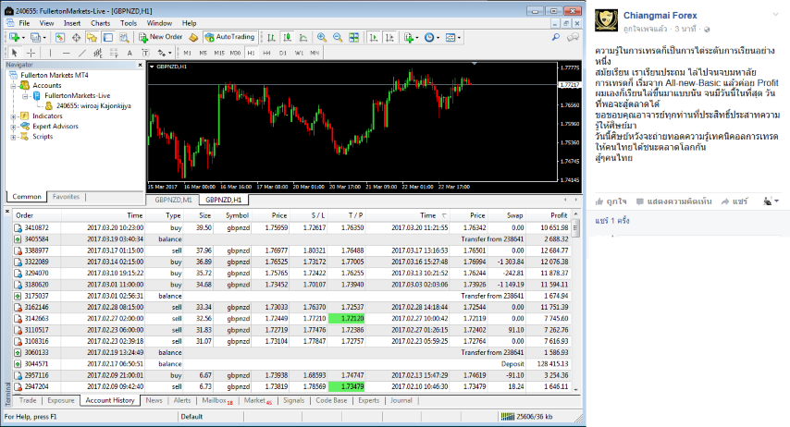Screen dimensions: 790x427
Task: Open Chiangmai Forex page link
Action: pyautogui.click(x=660, y=16)
